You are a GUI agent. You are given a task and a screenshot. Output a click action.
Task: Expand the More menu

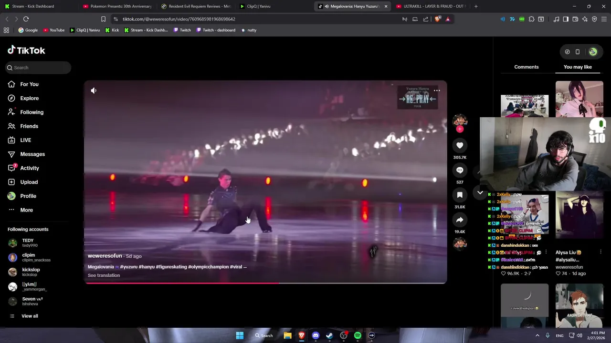tap(21, 210)
